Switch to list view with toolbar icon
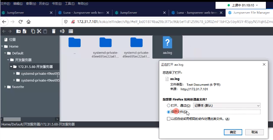Viewport: 273px width, 140px height. click(71, 31)
